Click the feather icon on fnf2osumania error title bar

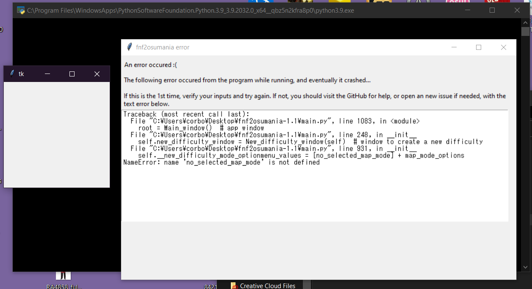coord(129,47)
